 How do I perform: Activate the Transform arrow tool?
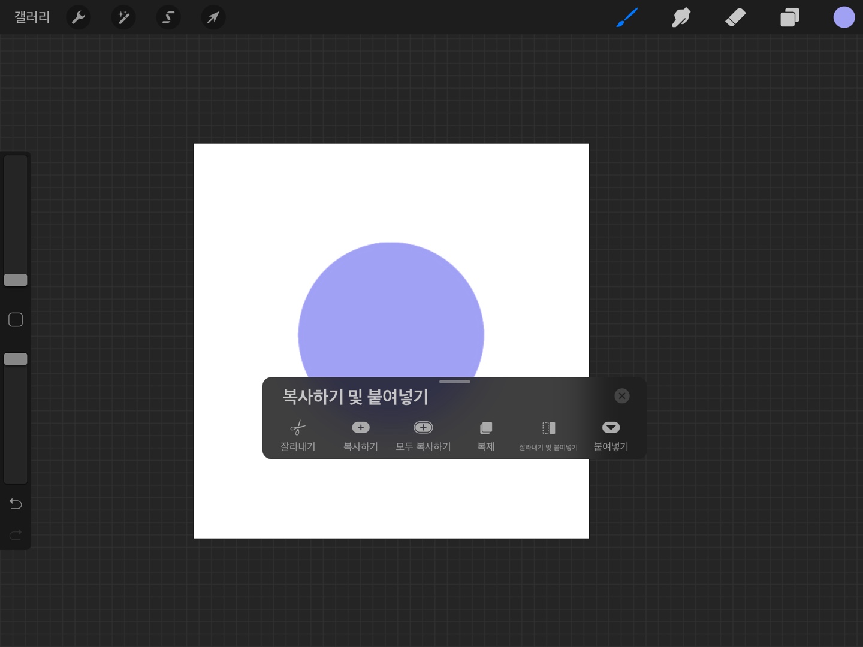pos(213,17)
